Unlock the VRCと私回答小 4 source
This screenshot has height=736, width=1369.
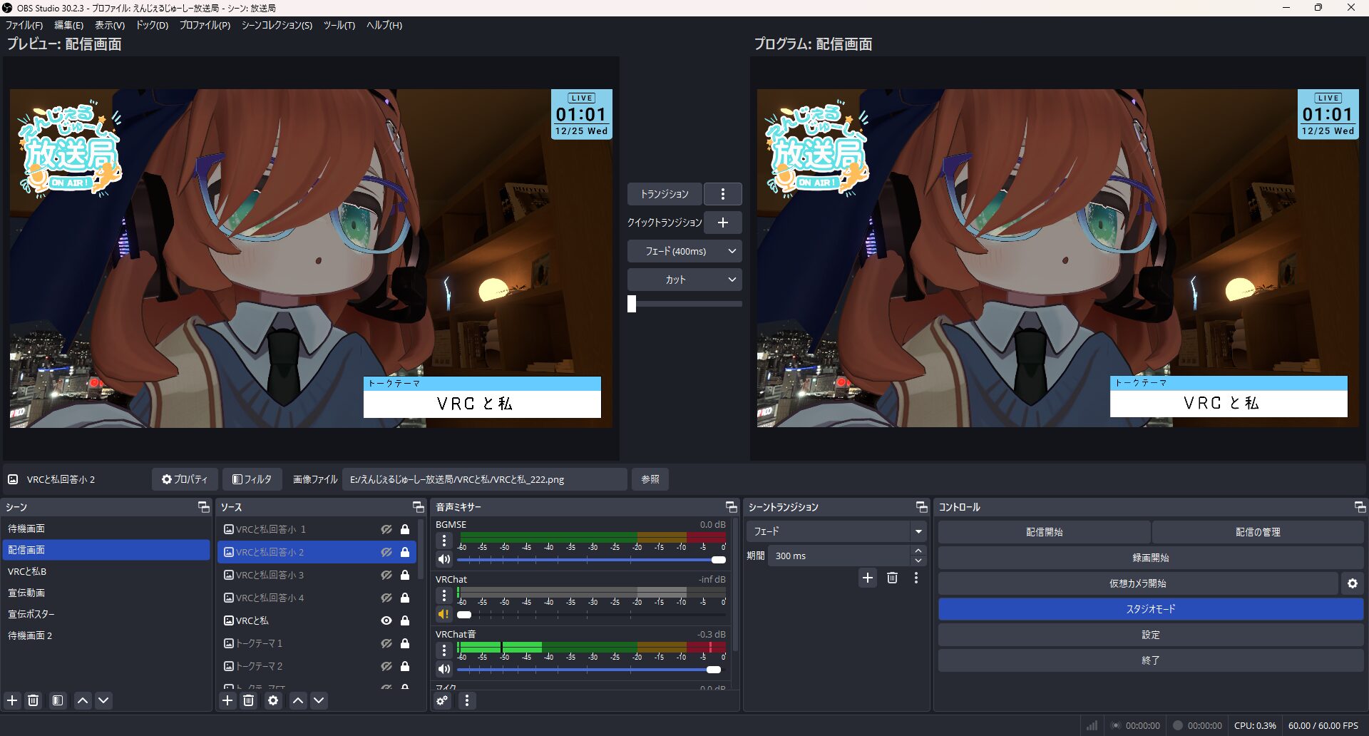point(405,598)
